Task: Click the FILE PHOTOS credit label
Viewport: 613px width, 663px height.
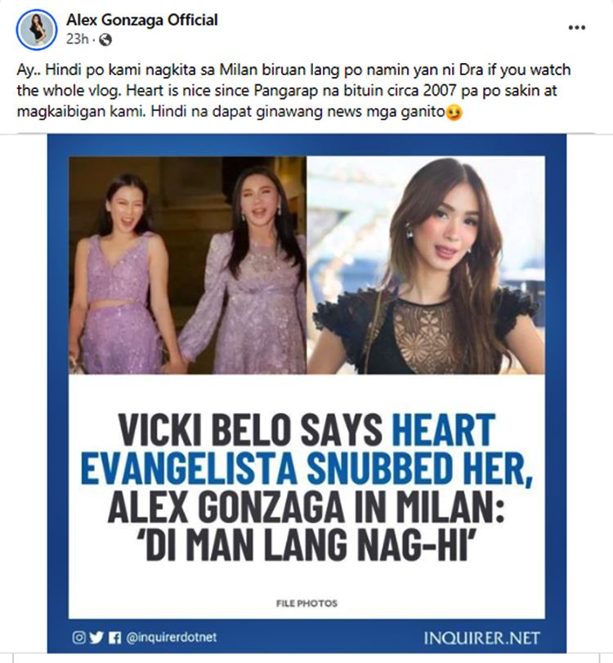Action: [x=307, y=603]
